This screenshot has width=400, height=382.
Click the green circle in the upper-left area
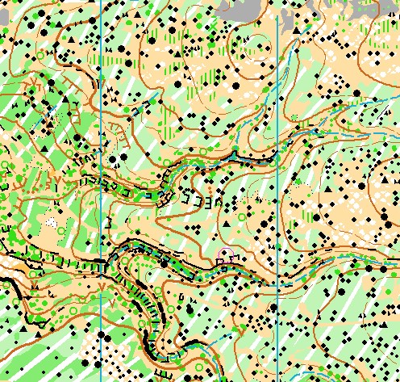[x=40, y=56]
